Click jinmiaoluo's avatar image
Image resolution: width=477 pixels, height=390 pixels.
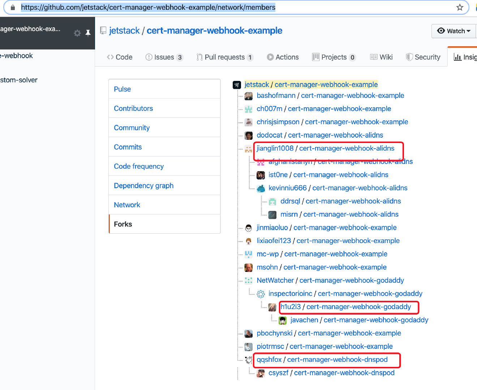coord(249,228)
